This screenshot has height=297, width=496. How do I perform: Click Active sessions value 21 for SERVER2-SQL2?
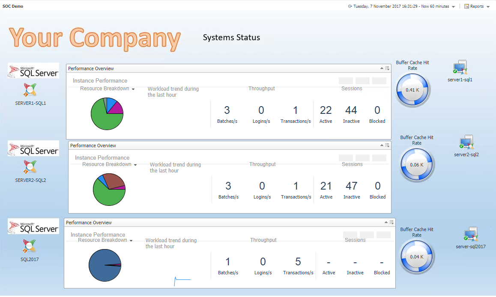[326, 186]
